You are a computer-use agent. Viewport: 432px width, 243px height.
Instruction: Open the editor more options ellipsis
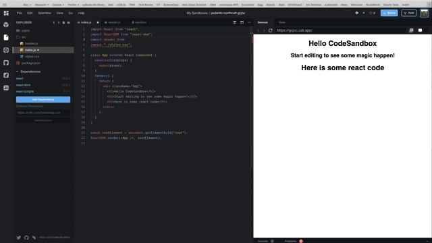pyautogui.click(x=249, y=22)
